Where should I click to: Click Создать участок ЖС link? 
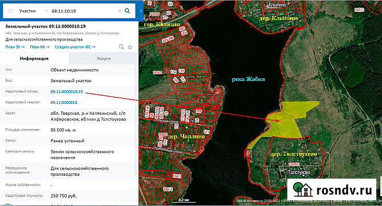(75, 47)
